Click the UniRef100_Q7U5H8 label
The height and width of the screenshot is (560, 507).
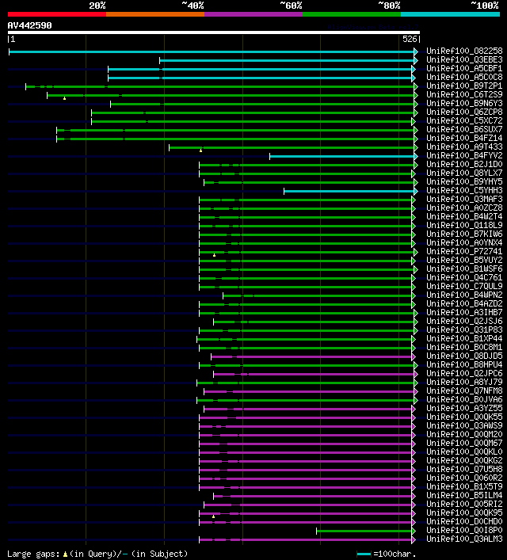[x=464, y=469]
